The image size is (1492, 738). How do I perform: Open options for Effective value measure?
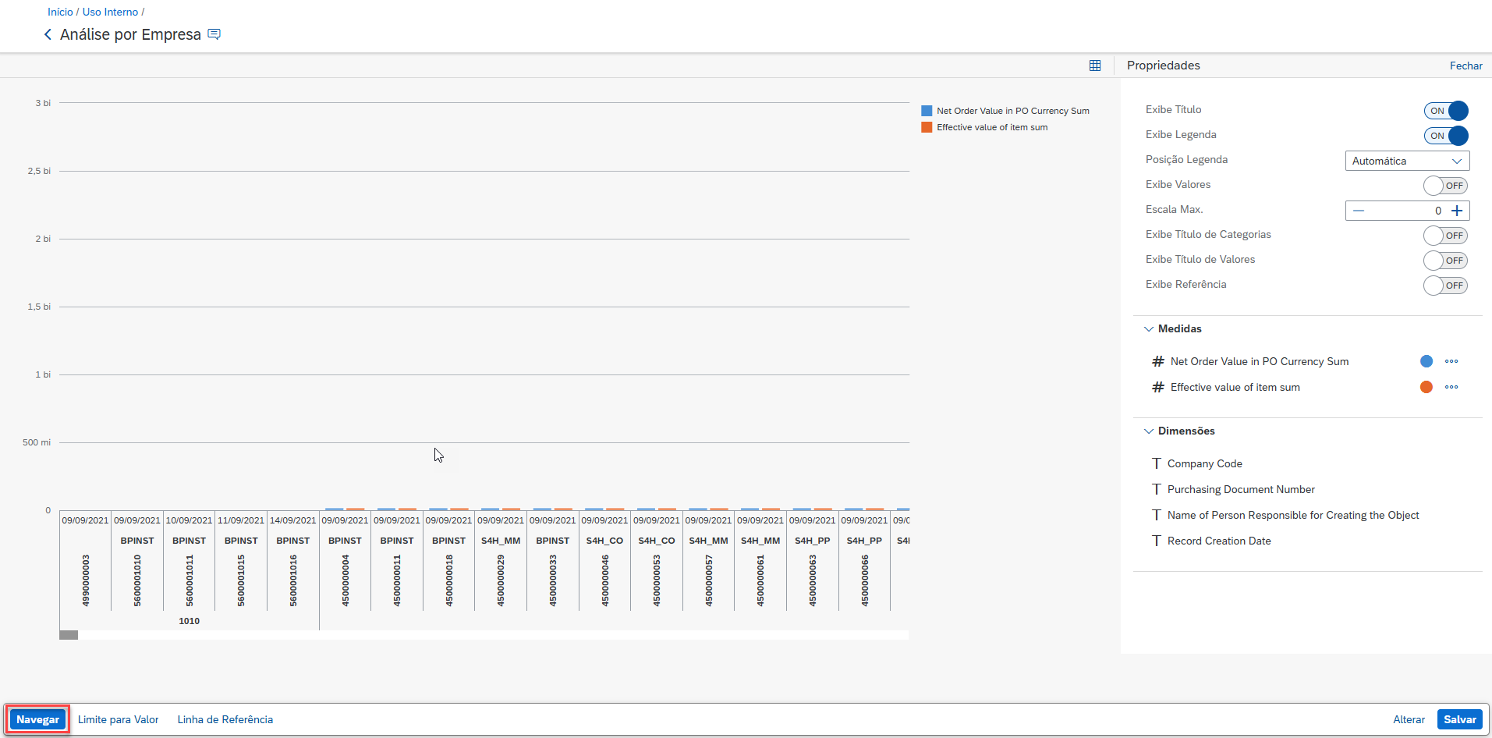(1451, 387)
